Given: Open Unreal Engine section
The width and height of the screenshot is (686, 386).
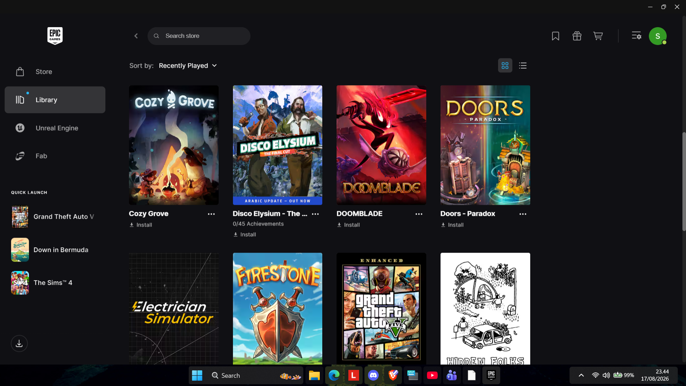Looking at the screenshot, I should click(55, 128).
